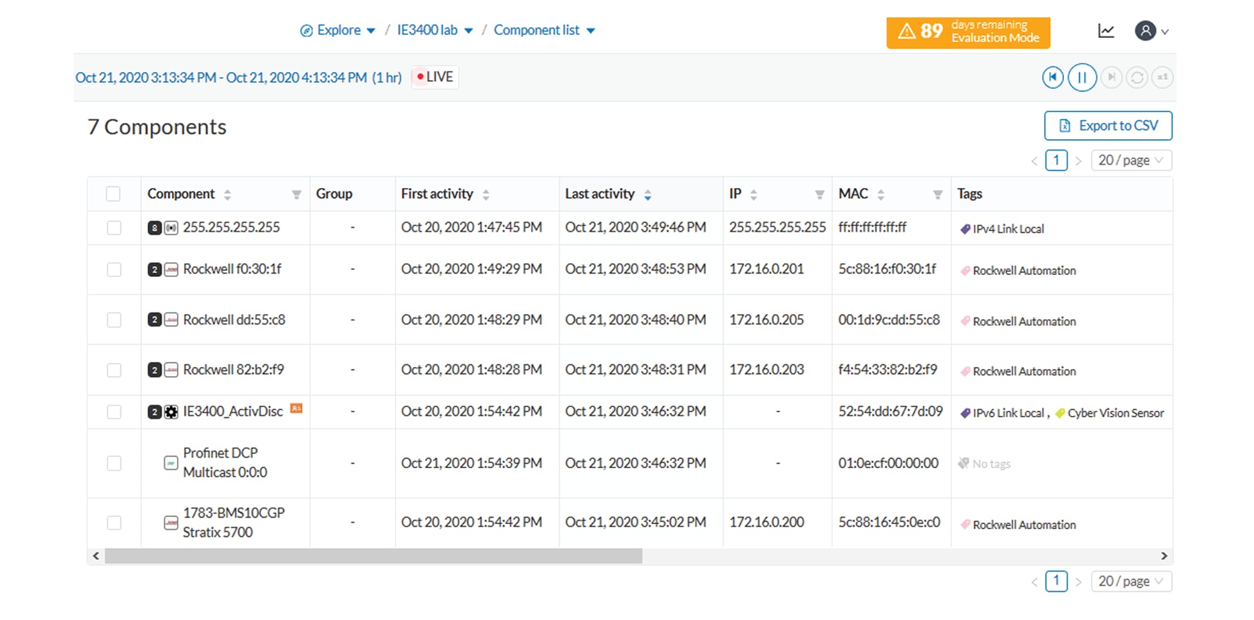Go to page 1 below the table
The width and height of the screenshot is (1254, 620).
coord(1056,581)
